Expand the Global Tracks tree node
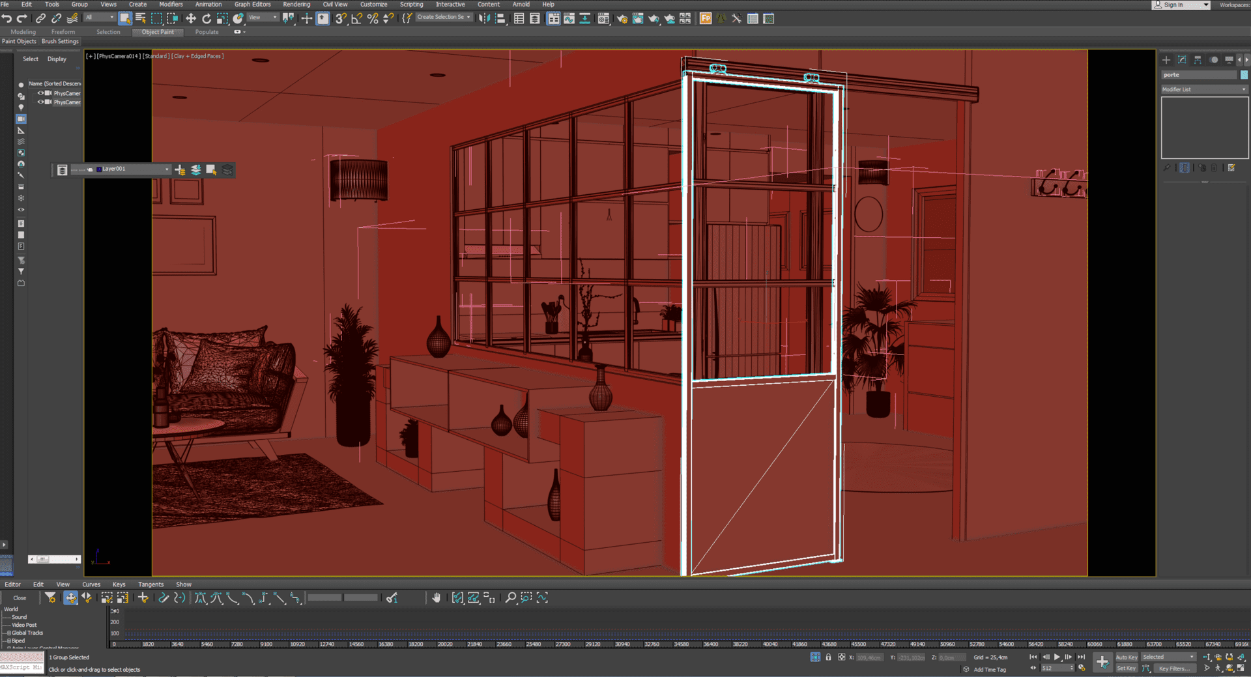This screenshot has height=677, width=1251. click(x=8, y=633)
